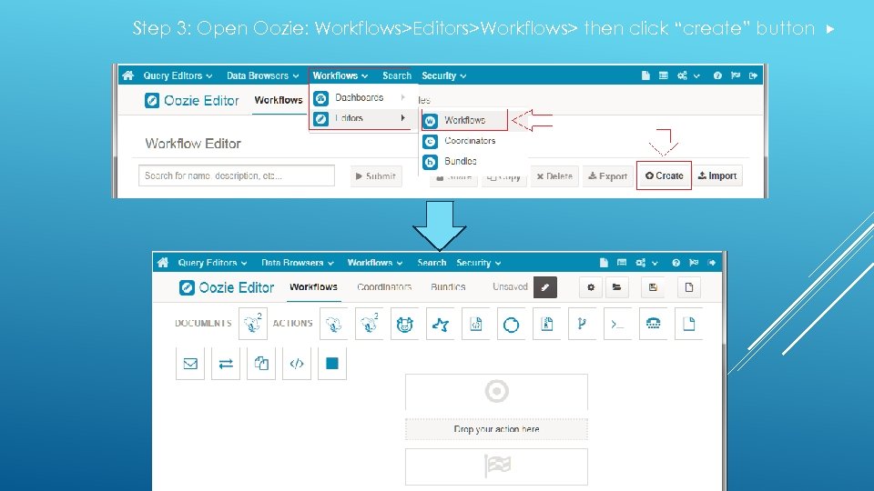Click sign-out icon in upper navbar
Viewport: 874px width, 491px height.
(x=754, y=75)
